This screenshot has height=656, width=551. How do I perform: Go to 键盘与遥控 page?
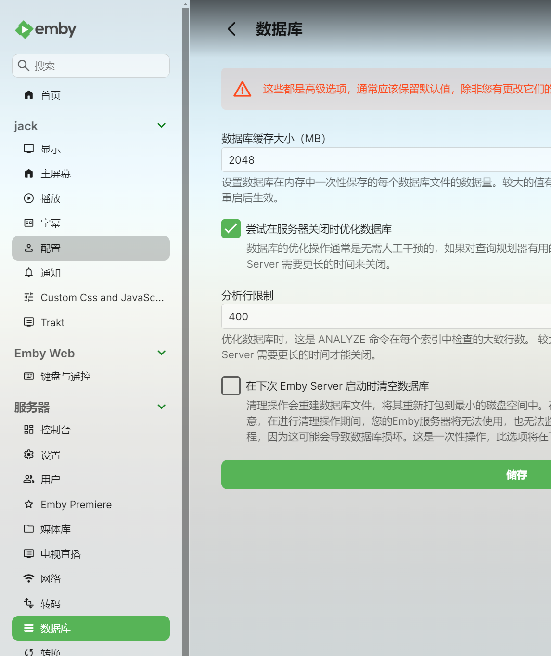pyautogui.click(x=91, y=376)
